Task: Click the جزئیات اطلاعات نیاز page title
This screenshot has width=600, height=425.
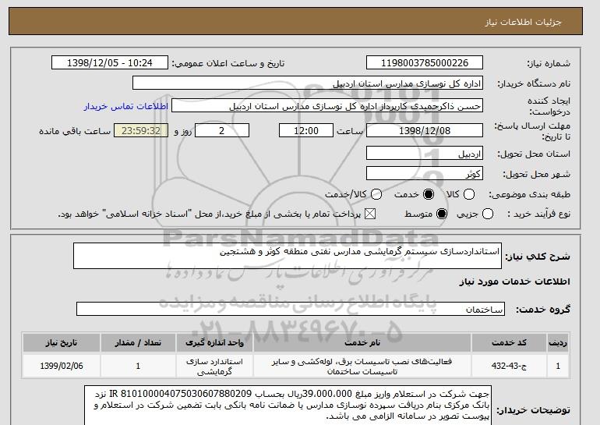Action: [523, 22]
